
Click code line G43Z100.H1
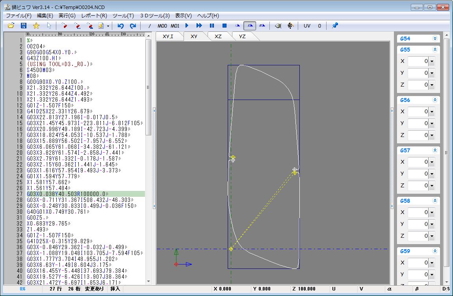43,58
